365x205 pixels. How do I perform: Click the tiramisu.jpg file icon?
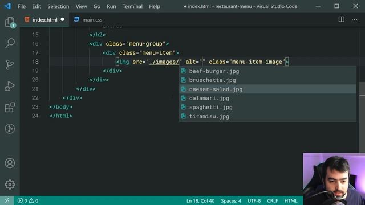pos(184,116)
